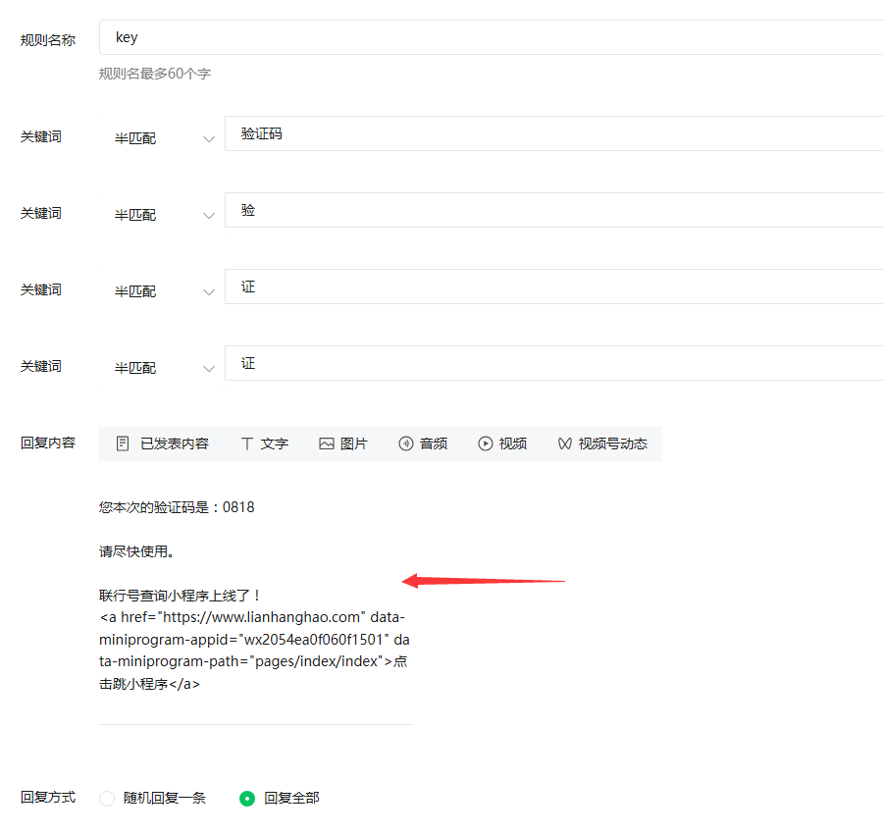Click the lianhanghao.com href code text
This screenshot has height=834, width=883.
[254, 651]
